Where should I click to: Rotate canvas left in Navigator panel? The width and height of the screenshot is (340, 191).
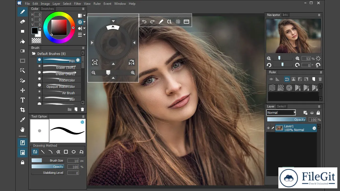click(269, 65)
